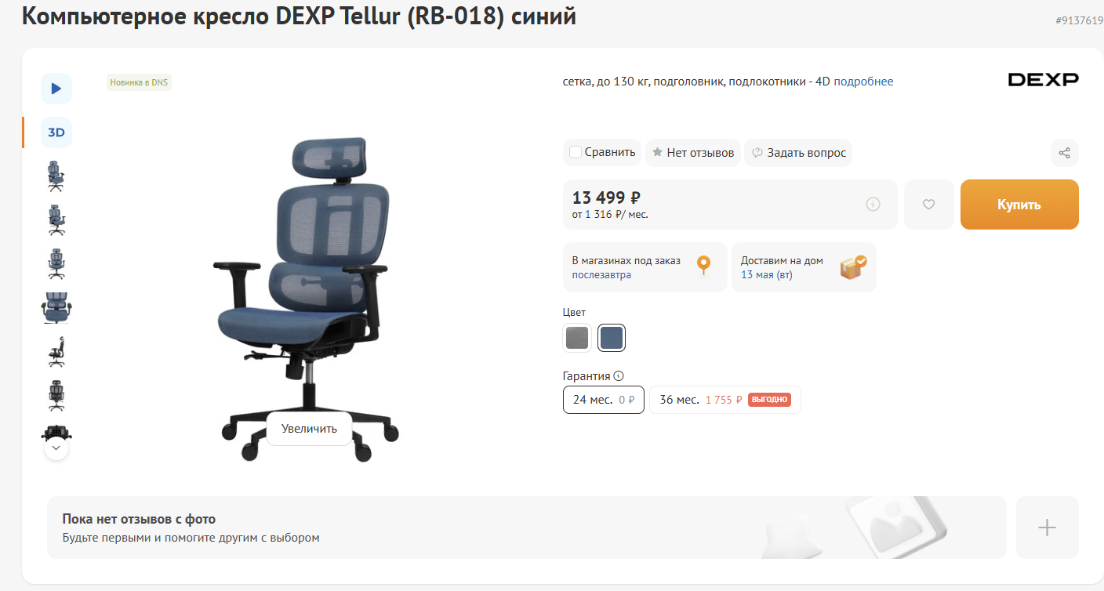Add chair to favorites with heart icon
Image resolution: width=1104 pixels, height=591 pixels.
(x=928, y=205)
